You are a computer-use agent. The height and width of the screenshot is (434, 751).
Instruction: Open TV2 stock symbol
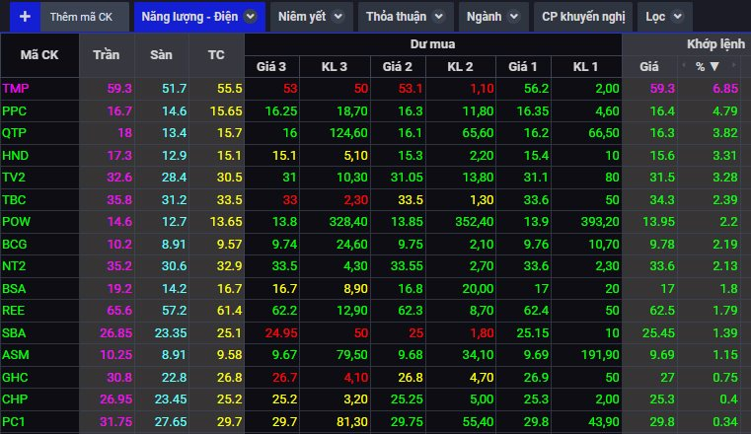tap(14, 178)
